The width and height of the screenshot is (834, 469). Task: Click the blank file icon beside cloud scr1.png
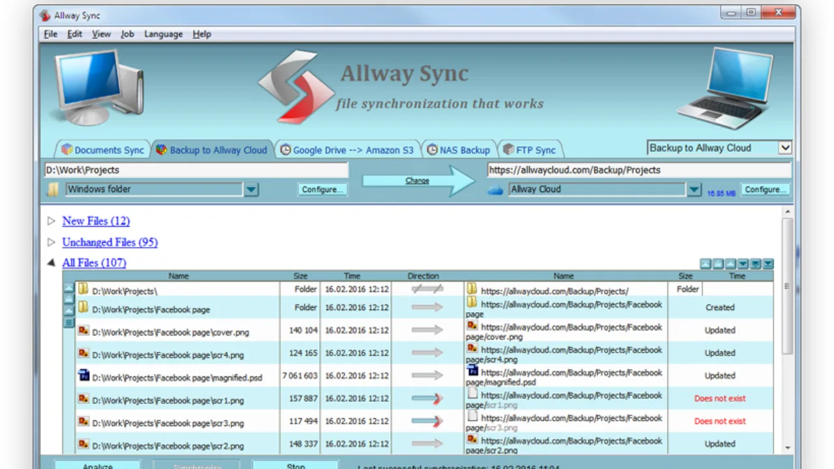click(x=473, y=393)
